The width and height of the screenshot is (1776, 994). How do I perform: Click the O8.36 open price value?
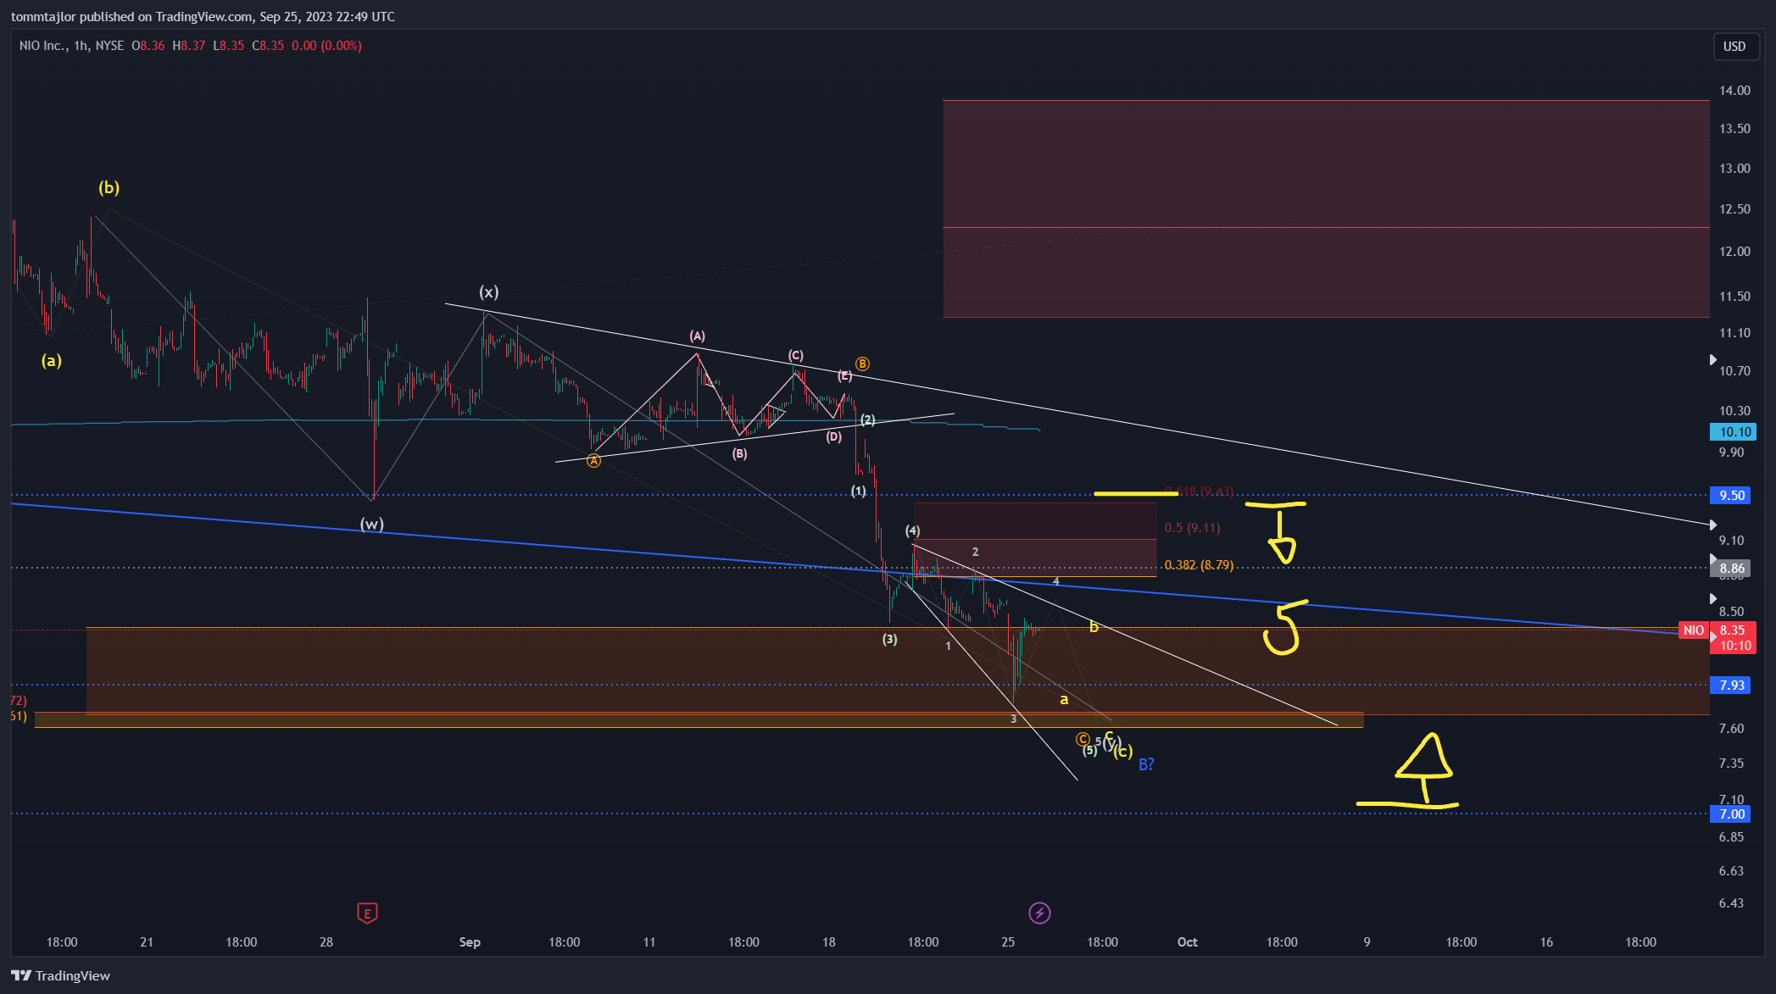[148, 46]
